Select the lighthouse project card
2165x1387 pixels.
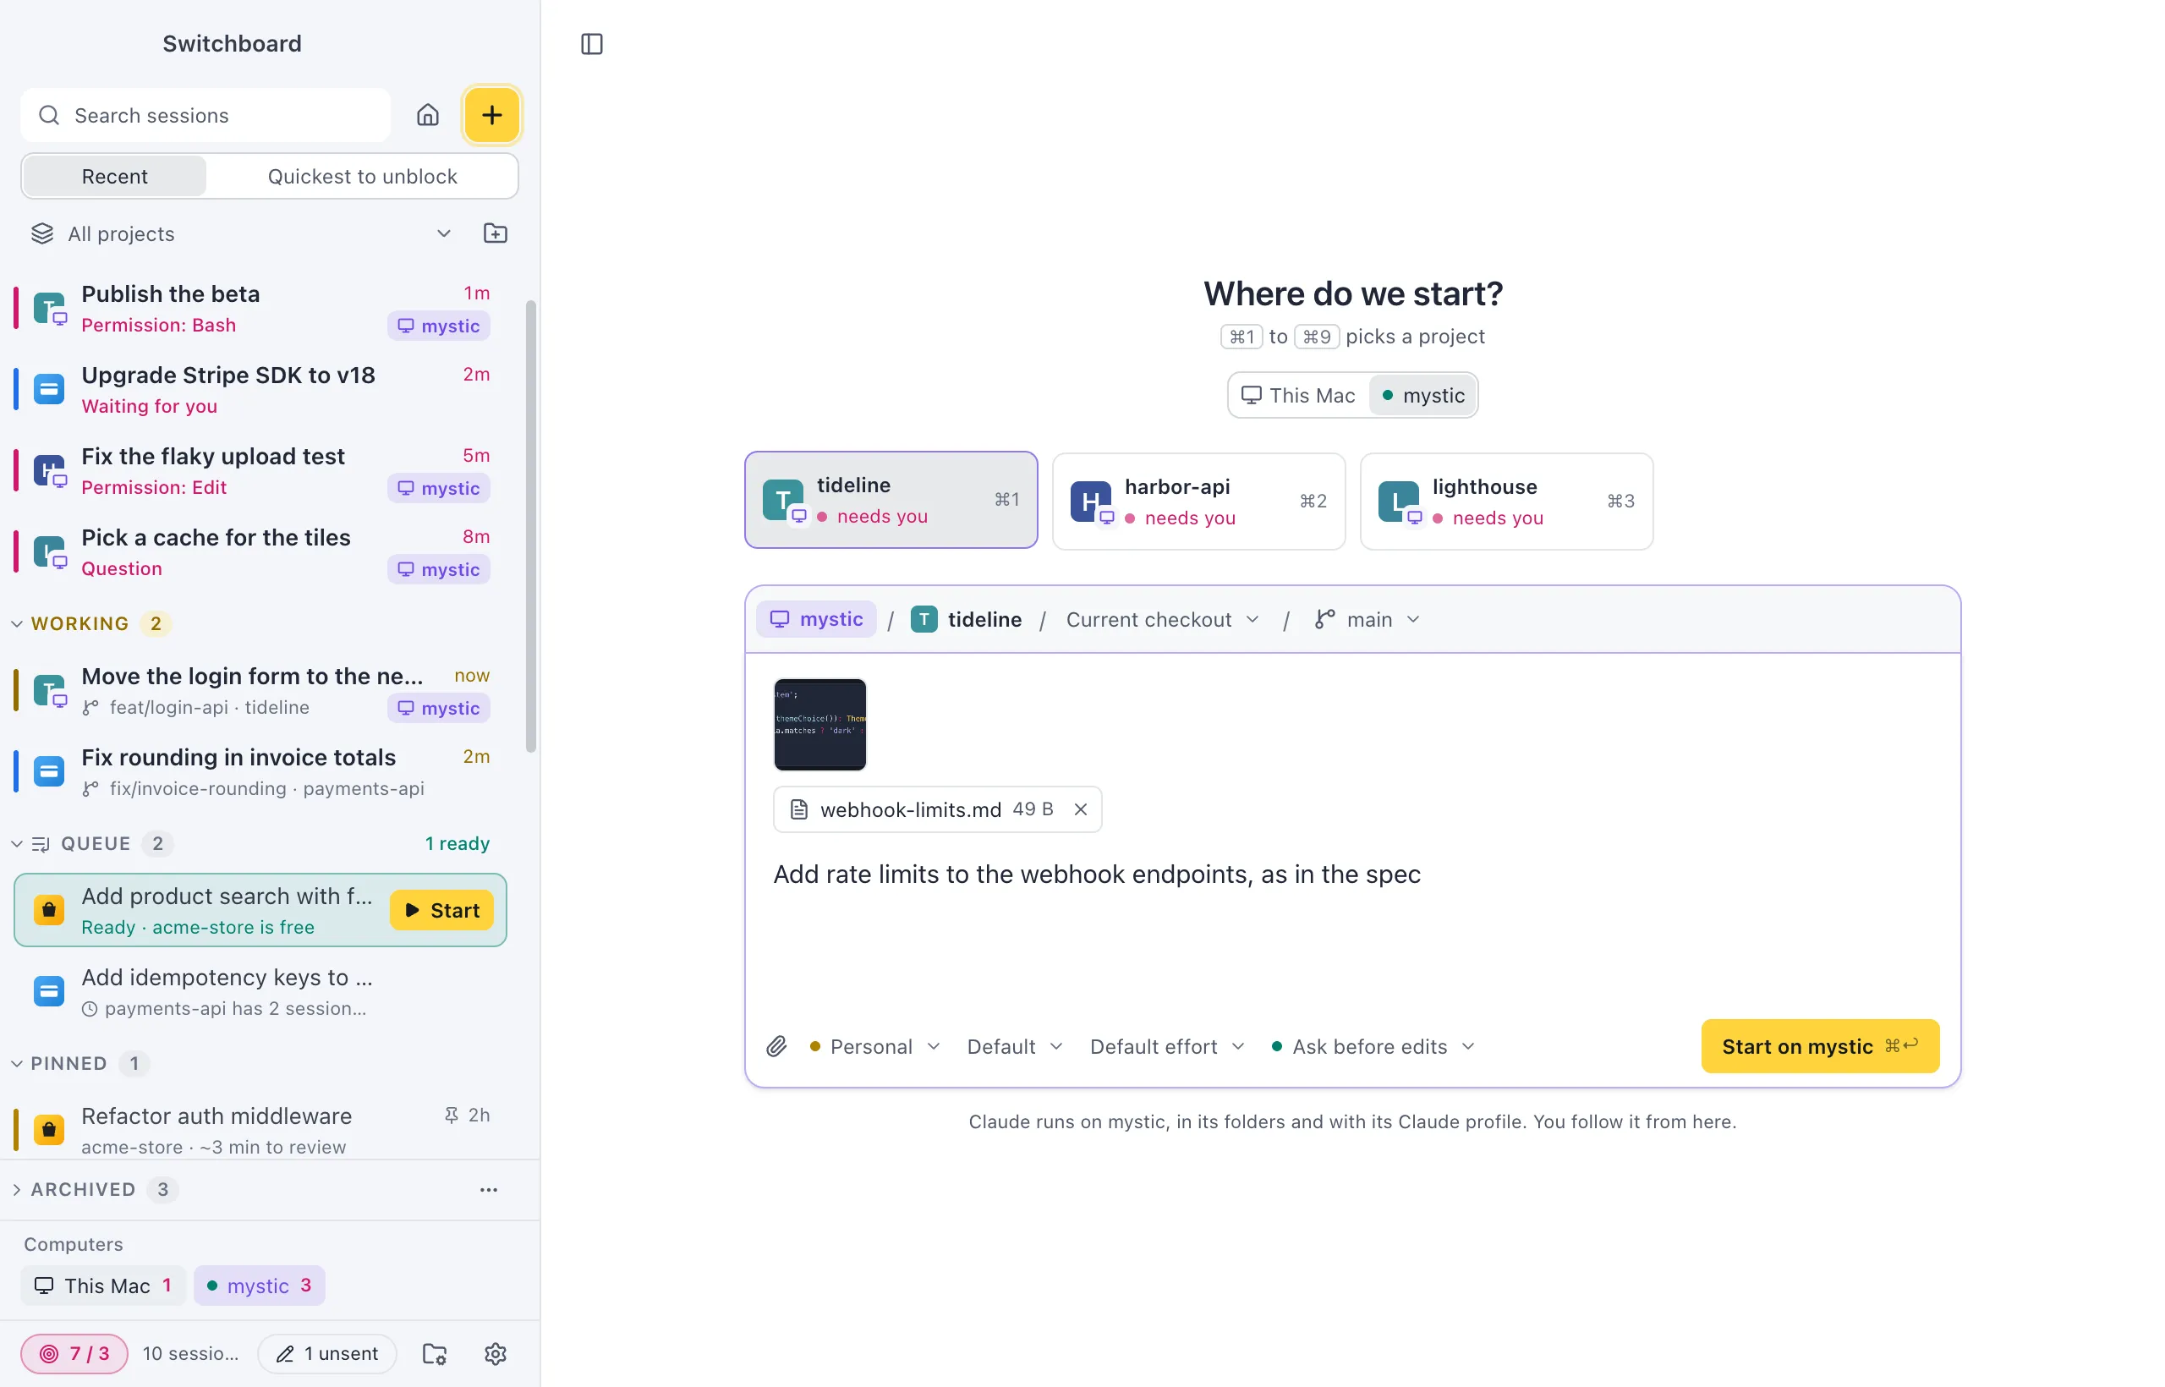(x=1507, y=502)
